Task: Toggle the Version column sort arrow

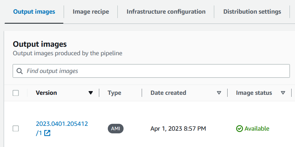Action: coord(91,93)
